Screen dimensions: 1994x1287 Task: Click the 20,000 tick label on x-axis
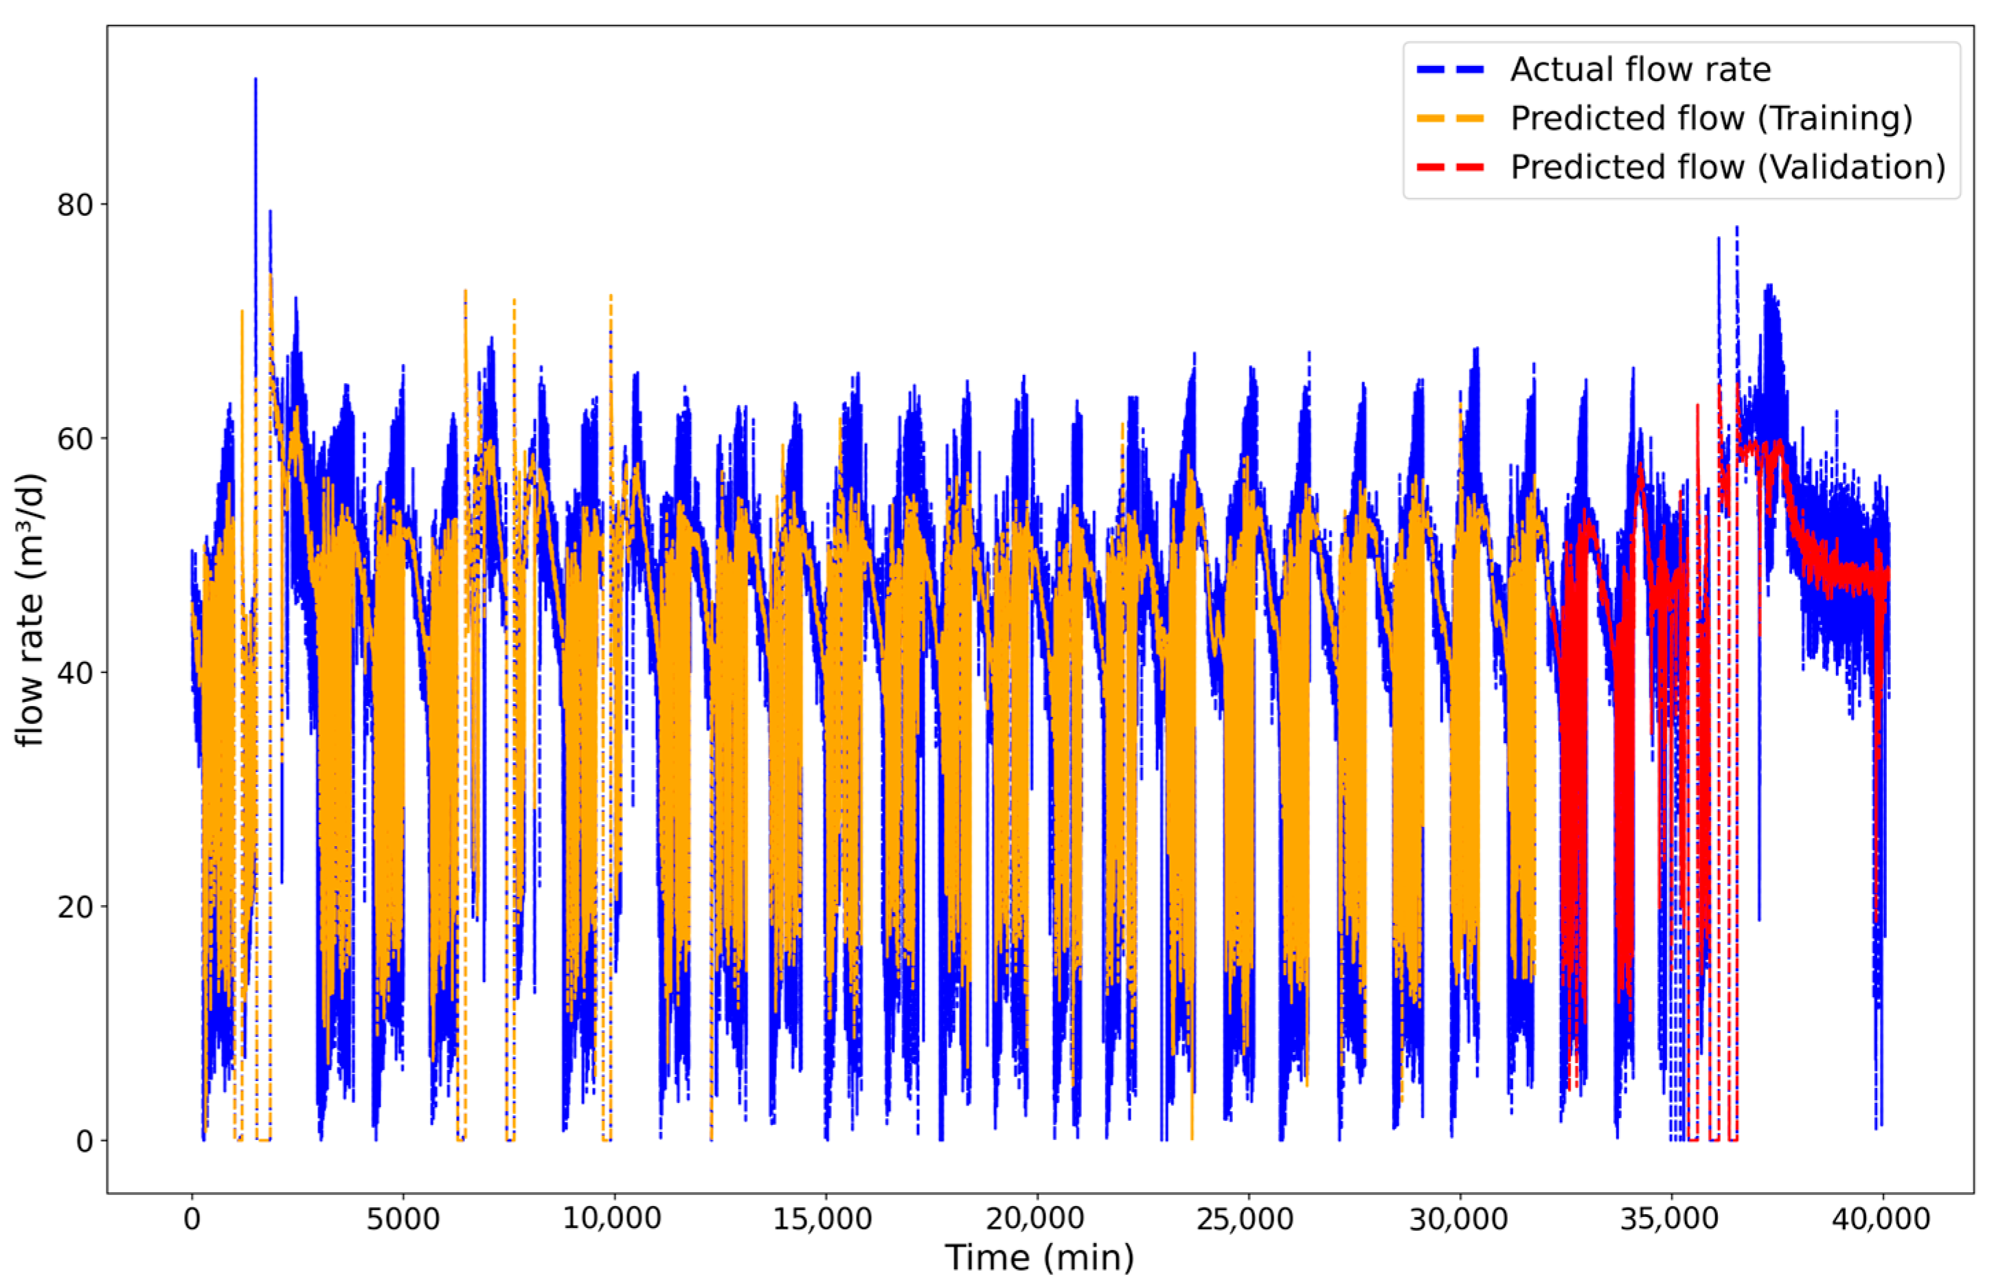[x=1035, y=1219]
